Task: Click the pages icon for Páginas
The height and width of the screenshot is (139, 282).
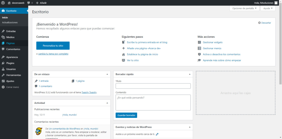Action: tap(3, 43)
